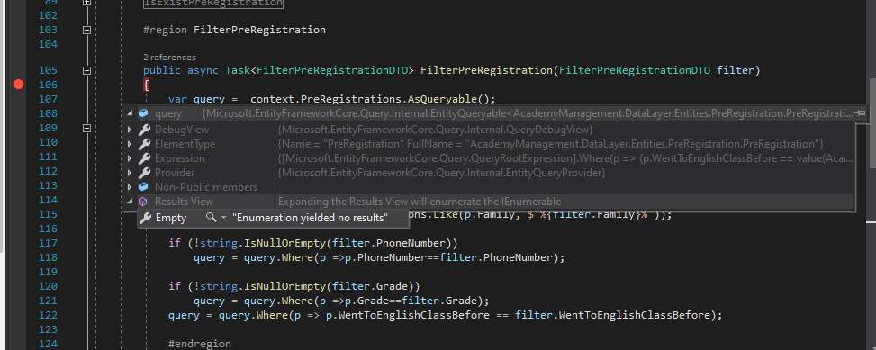The image size is (876, 350).
Task: Click the 'Empty' name in the DataTip
Action: coord(171,218)
